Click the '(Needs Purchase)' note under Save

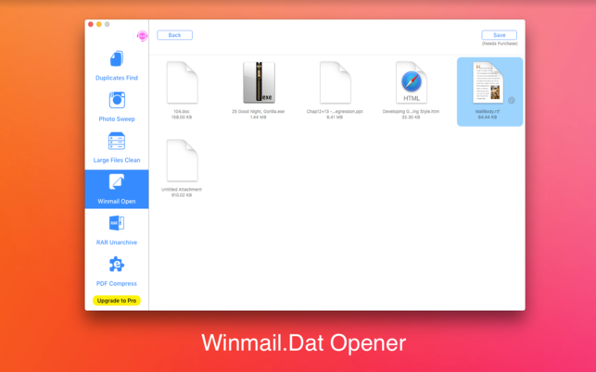[500, 43]
